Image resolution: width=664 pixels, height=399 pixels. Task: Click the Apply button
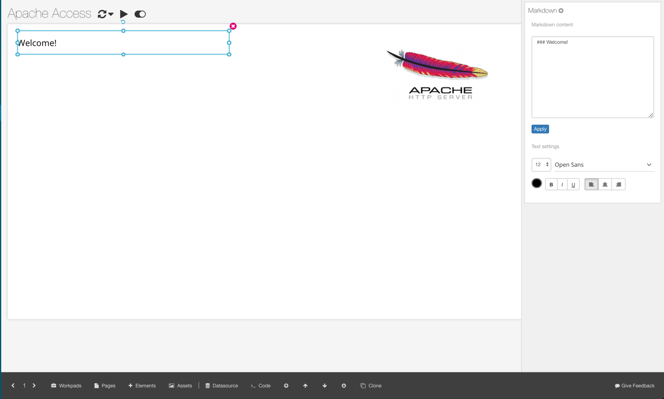tap(540, 129)
